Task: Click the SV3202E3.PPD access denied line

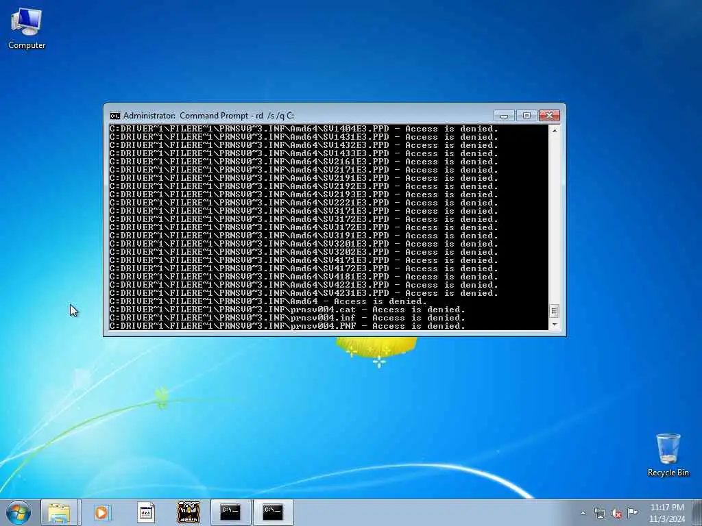Action: 304,252
